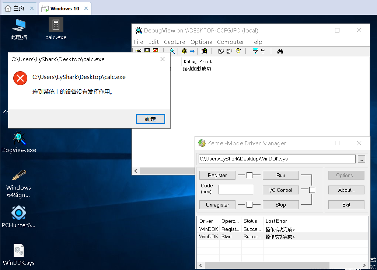Close the 主页 tab
The image size is (377, 270).
32,8
